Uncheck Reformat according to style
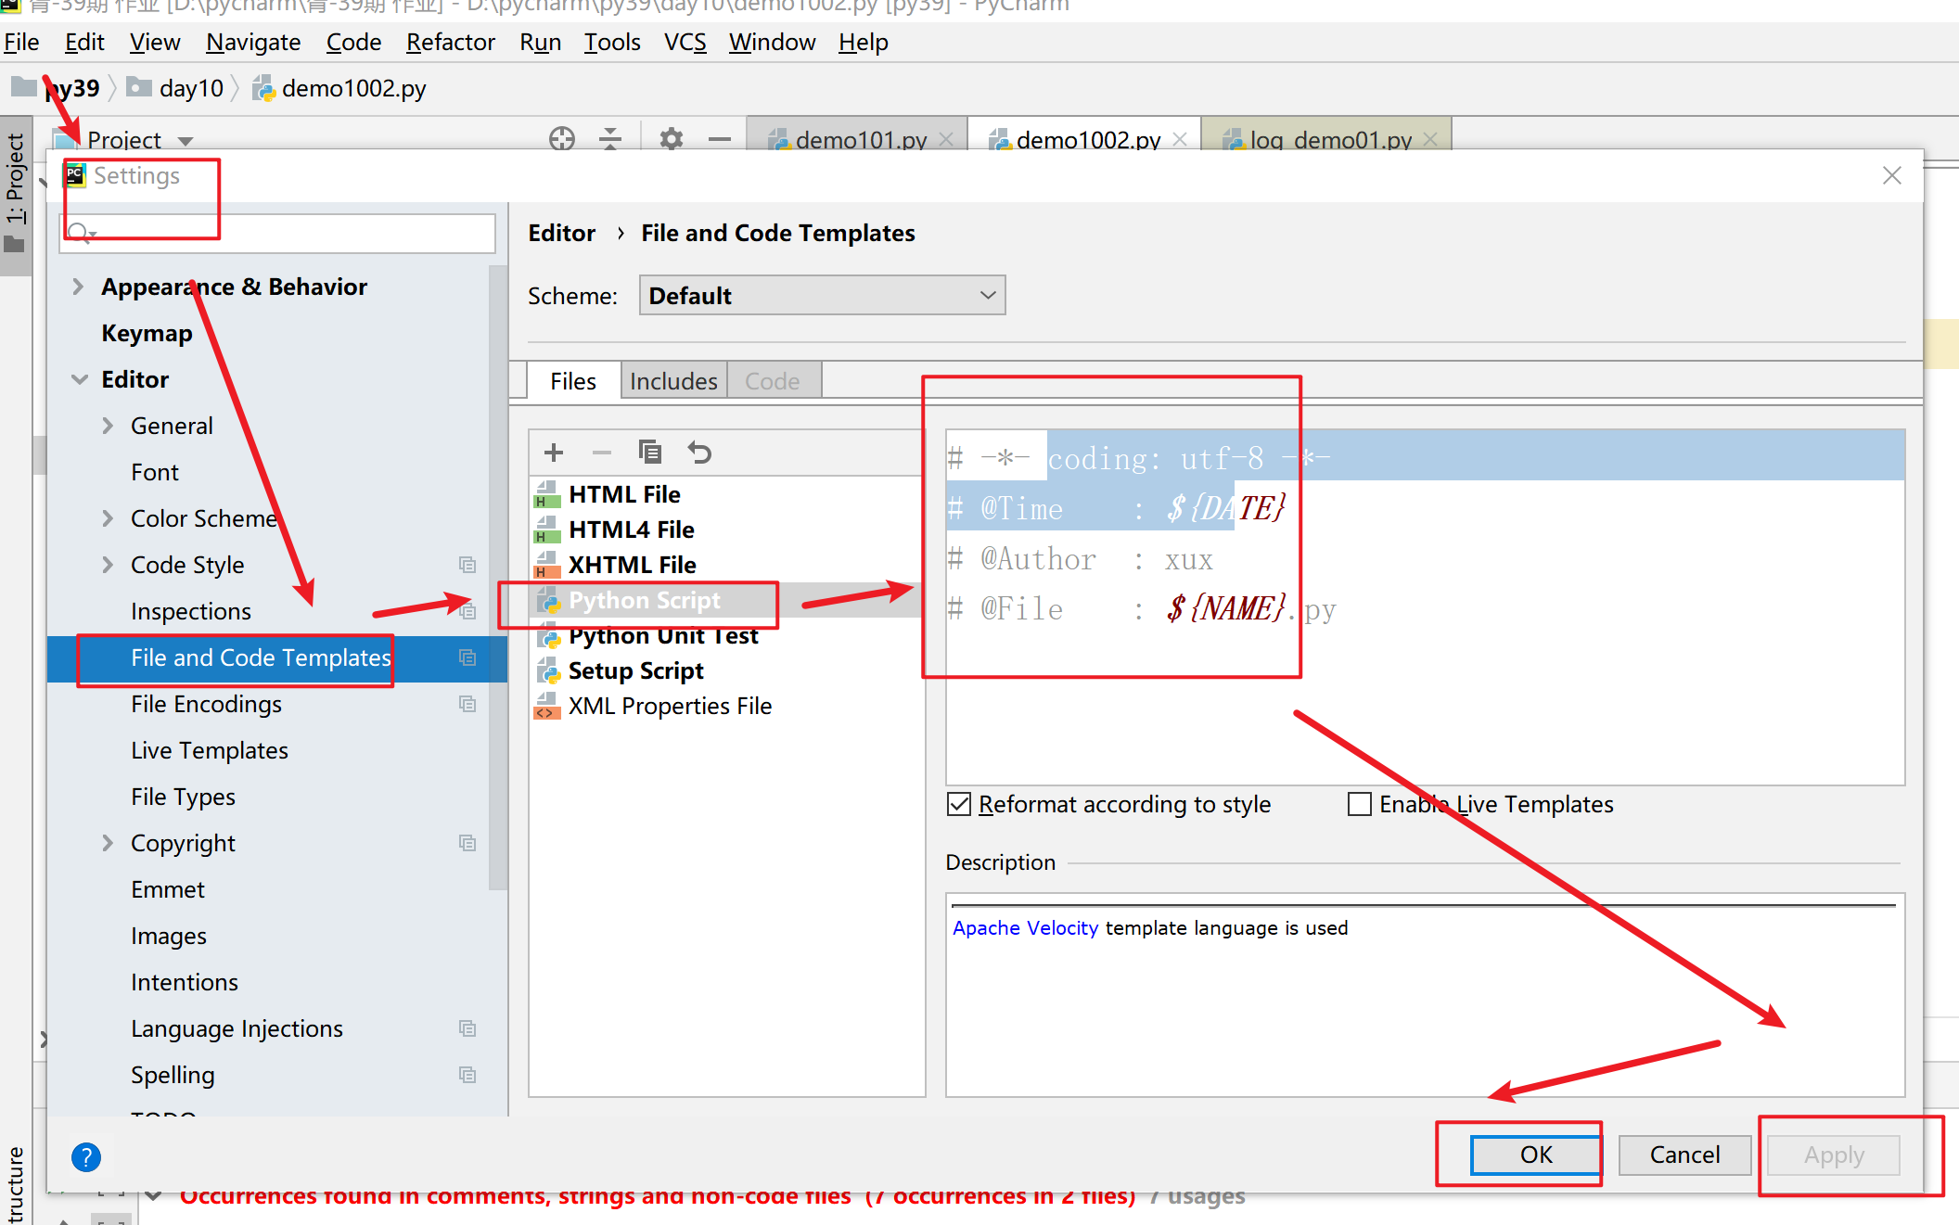 (x=959, y=804)
